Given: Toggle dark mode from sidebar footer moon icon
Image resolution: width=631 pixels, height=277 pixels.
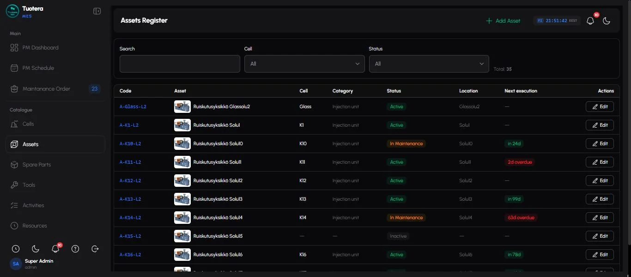Looking at the screenshot, I should click(36, 249).
